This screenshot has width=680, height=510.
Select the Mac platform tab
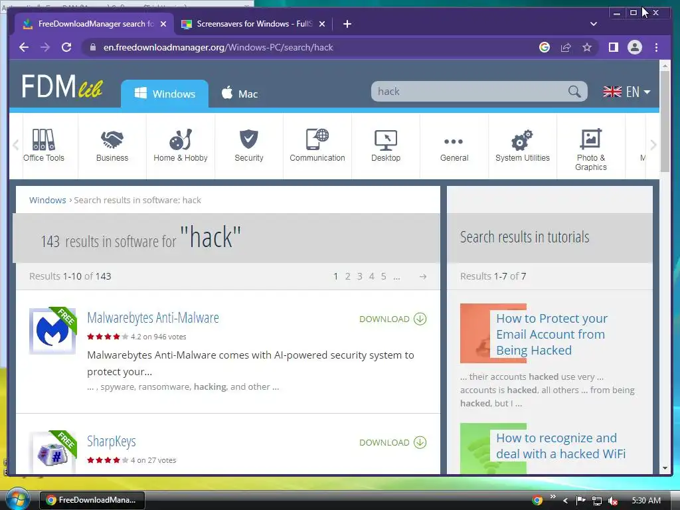tap(239, 94)
